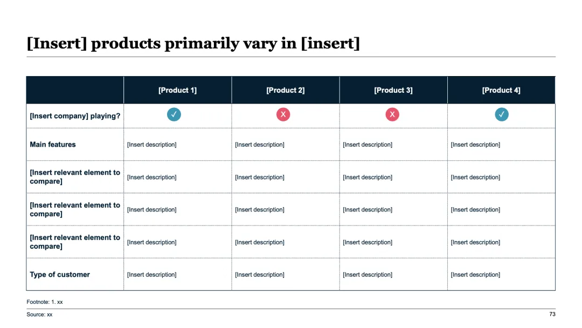582x328 pixels.
Task: Select the [Product 2] column header
Action: click(285, 90)
